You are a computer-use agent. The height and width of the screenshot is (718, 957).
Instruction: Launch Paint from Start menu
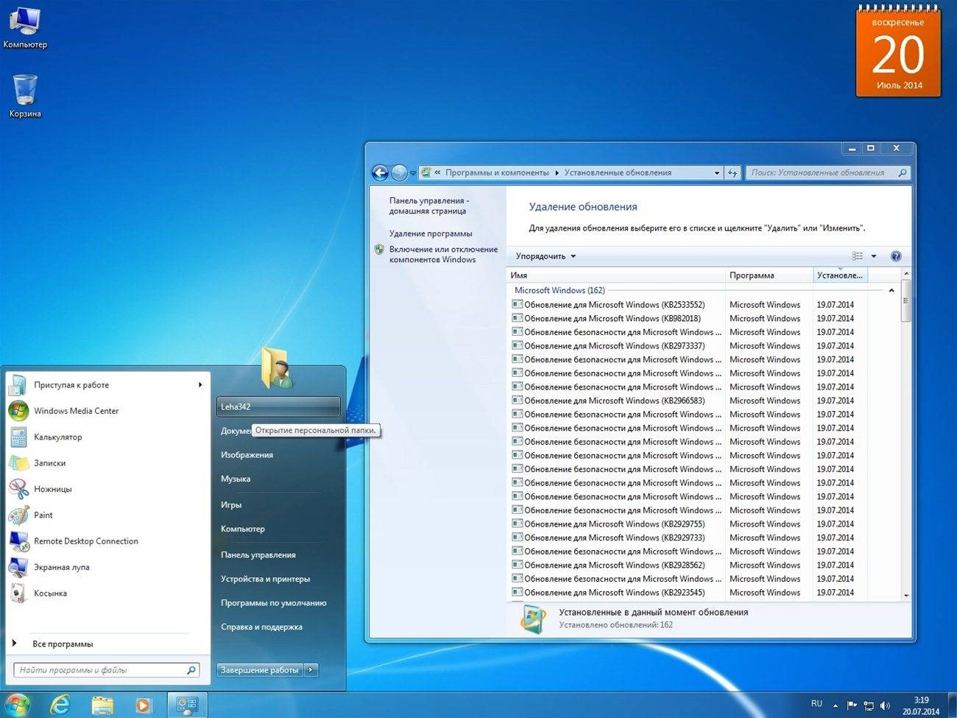coord(107,515)
